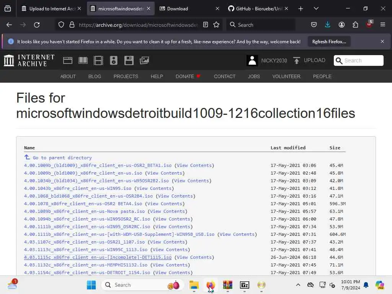Image resolution: width=392 pixels, height=294 pixels.
Task: View Contents of Nova pasta.iso
Action: (167, 211)
